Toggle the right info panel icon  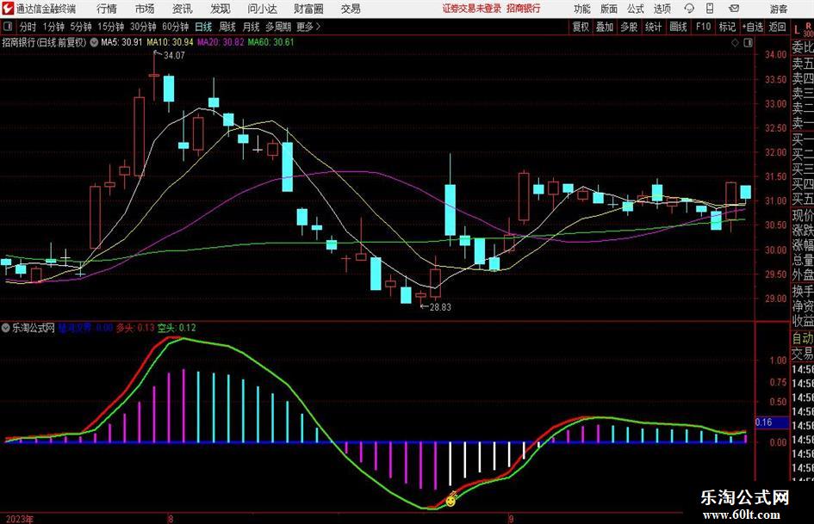(748, 43)
